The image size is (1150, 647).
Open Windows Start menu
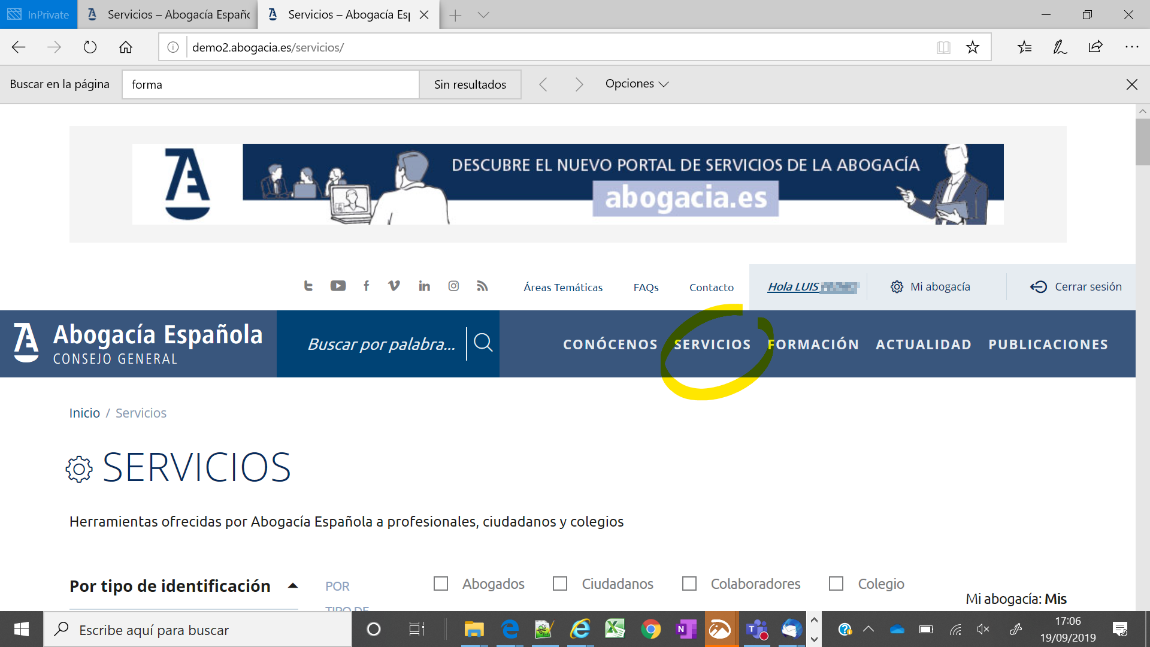click(22, 629)
